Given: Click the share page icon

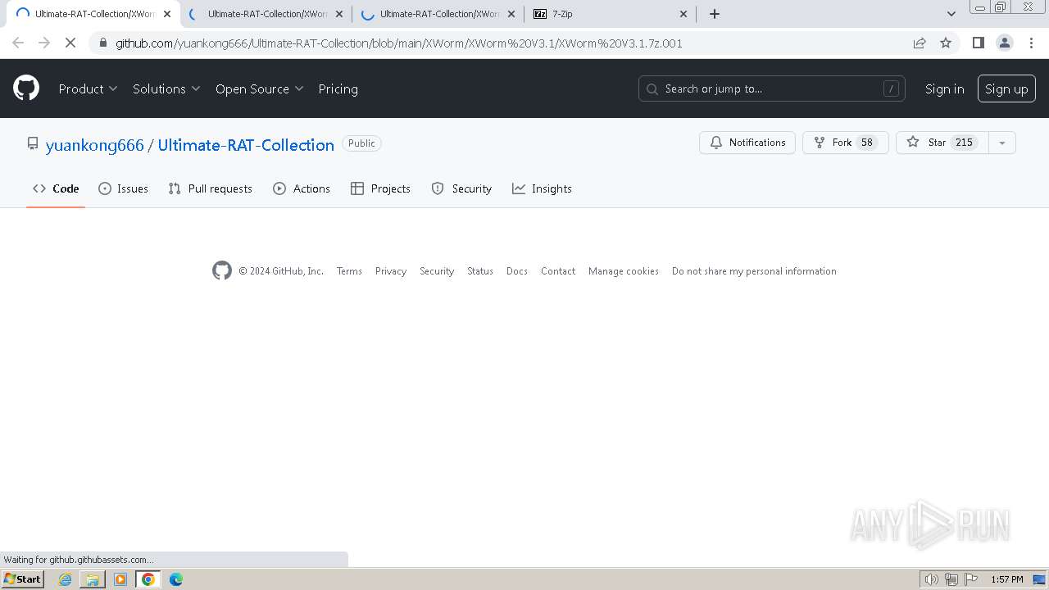Looking at the screenshot, I should click(x=920, y=43).
